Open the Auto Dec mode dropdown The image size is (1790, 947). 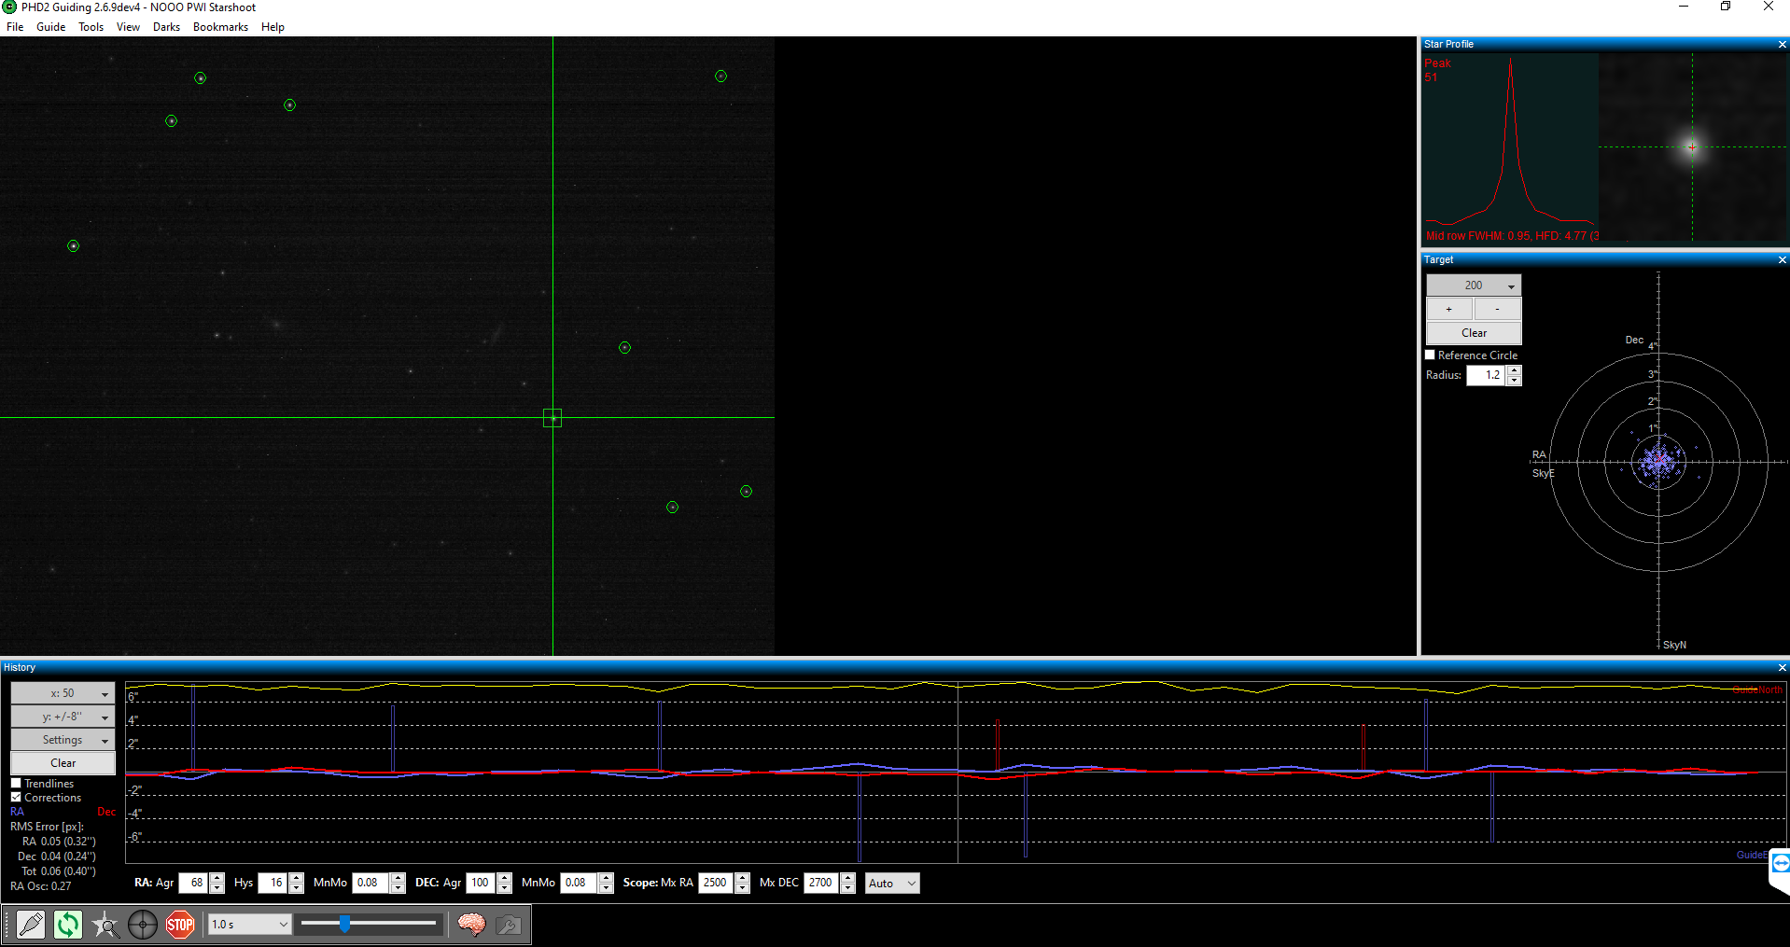[892, 884]
